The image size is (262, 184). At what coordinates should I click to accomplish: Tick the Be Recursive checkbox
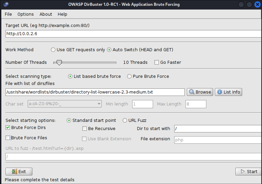pos(85,129)
